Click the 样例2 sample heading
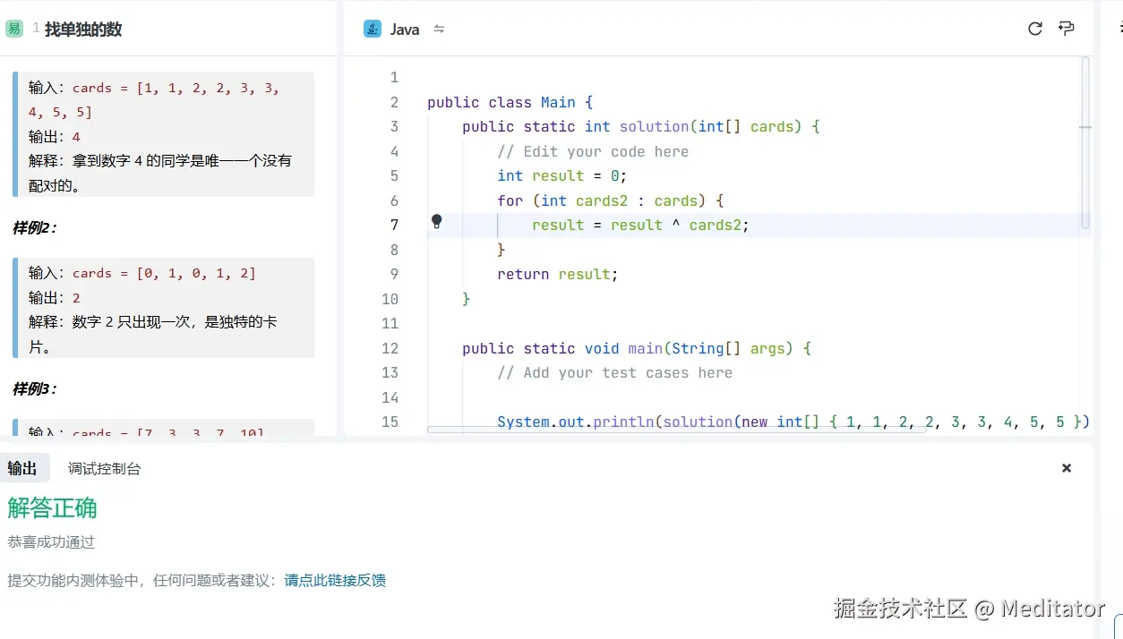 (x=30, y=227)
